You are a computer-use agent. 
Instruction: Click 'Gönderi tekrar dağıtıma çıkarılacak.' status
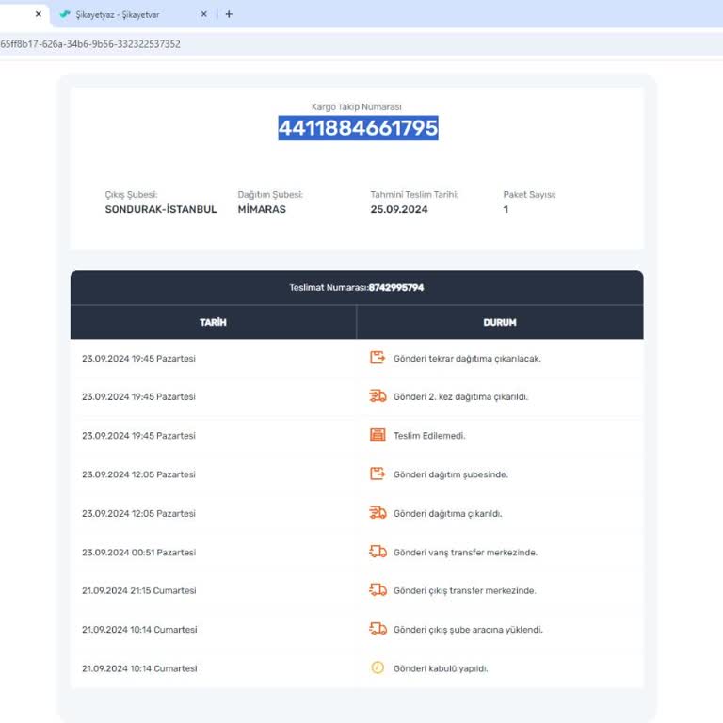click(467, 359)
